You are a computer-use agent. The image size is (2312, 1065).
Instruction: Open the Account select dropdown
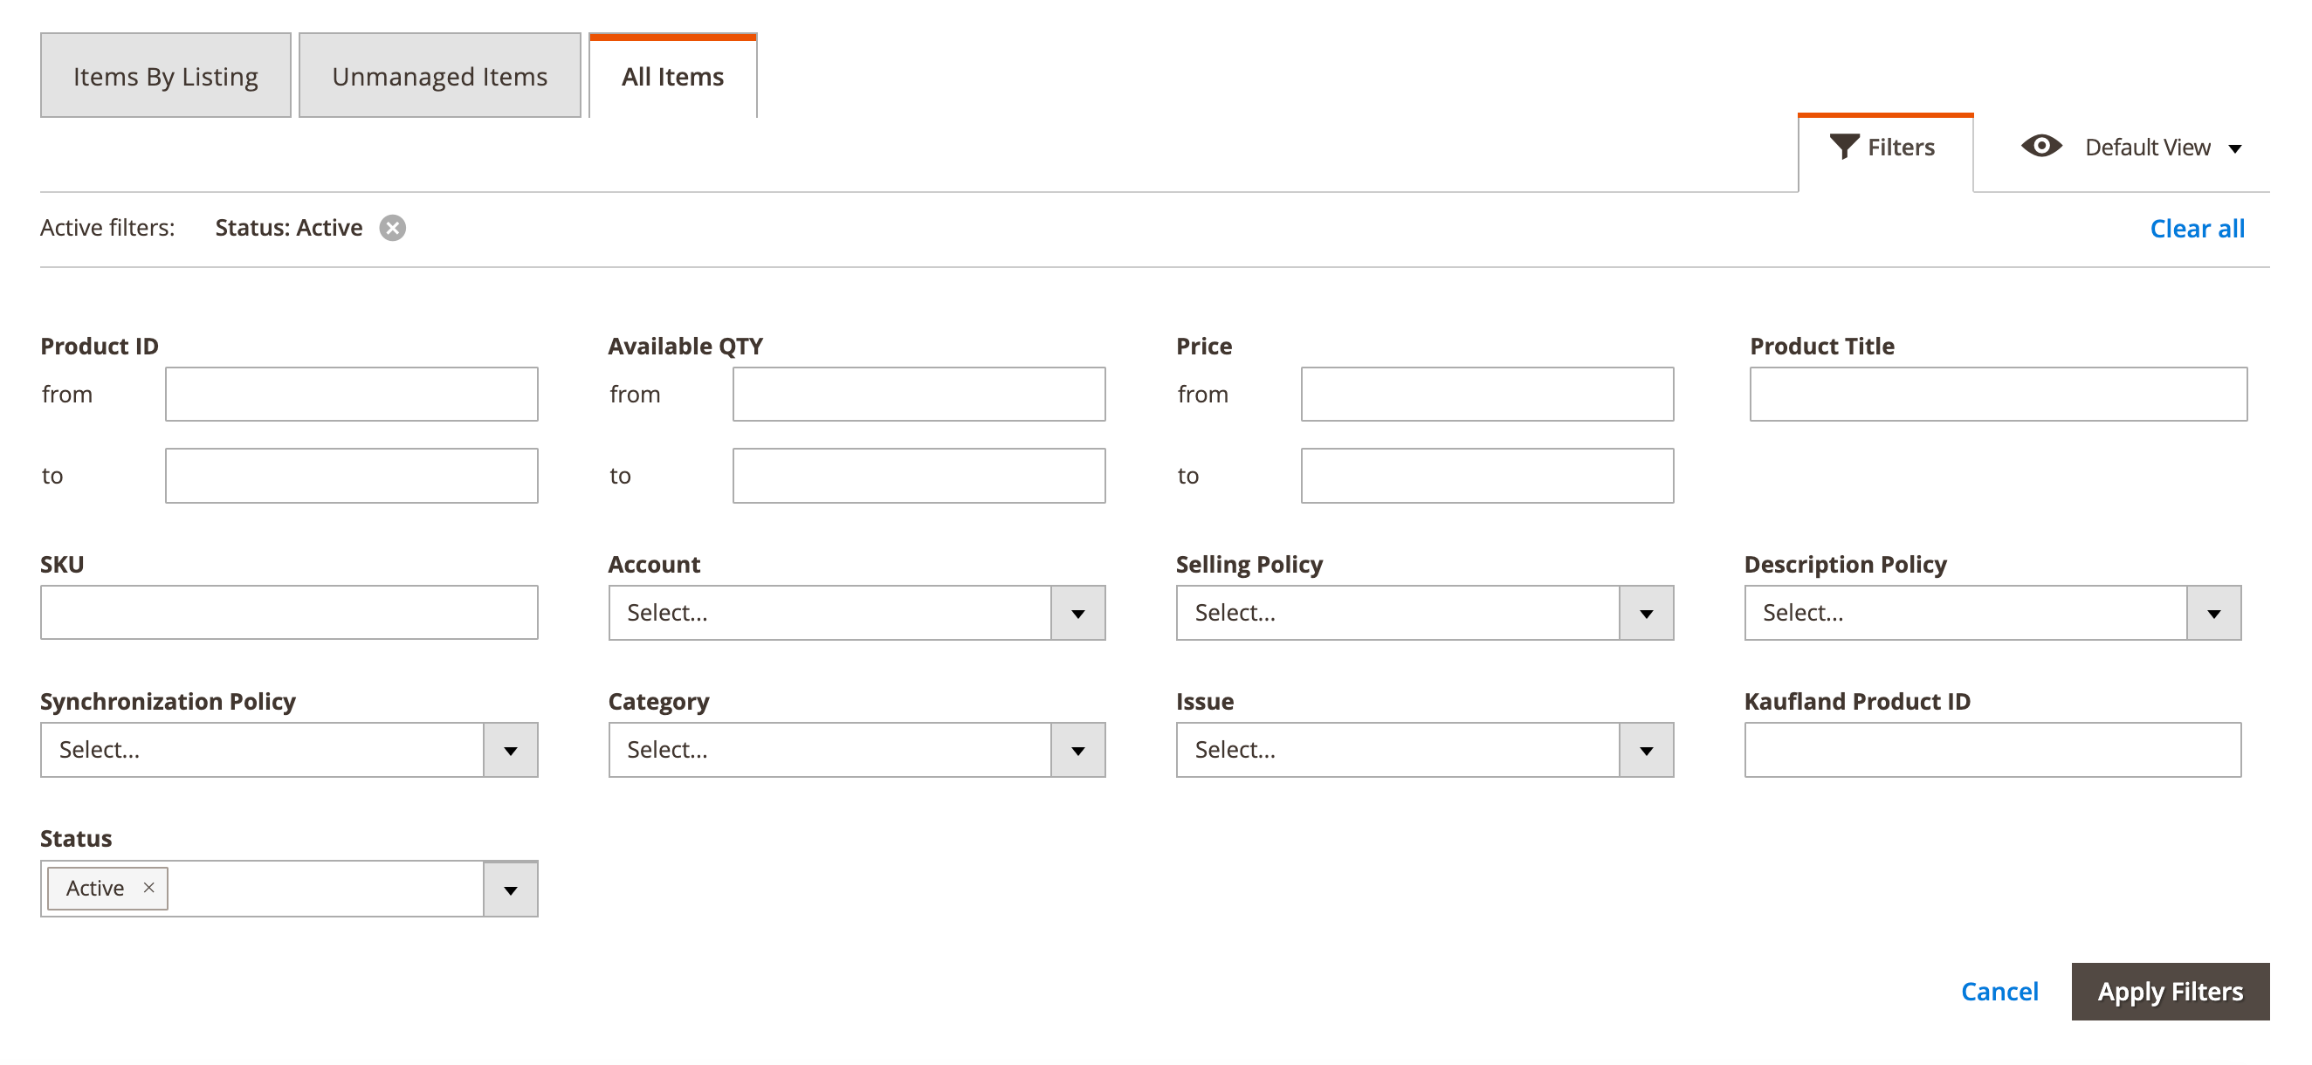point(857,613)
